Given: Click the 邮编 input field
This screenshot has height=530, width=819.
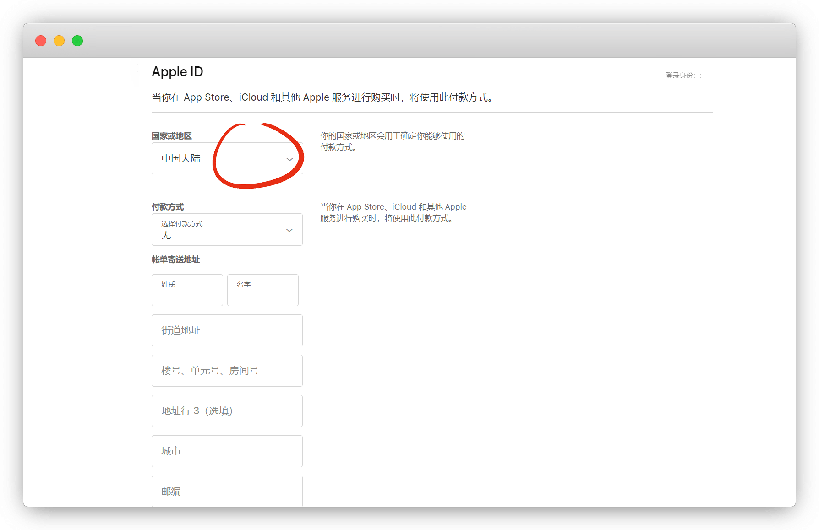Looking at the screenshot, I should (x=227, y=491).
